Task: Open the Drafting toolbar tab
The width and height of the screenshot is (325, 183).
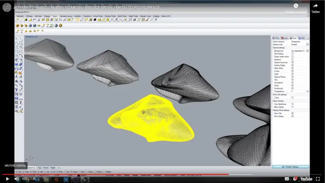Action: 156,16
